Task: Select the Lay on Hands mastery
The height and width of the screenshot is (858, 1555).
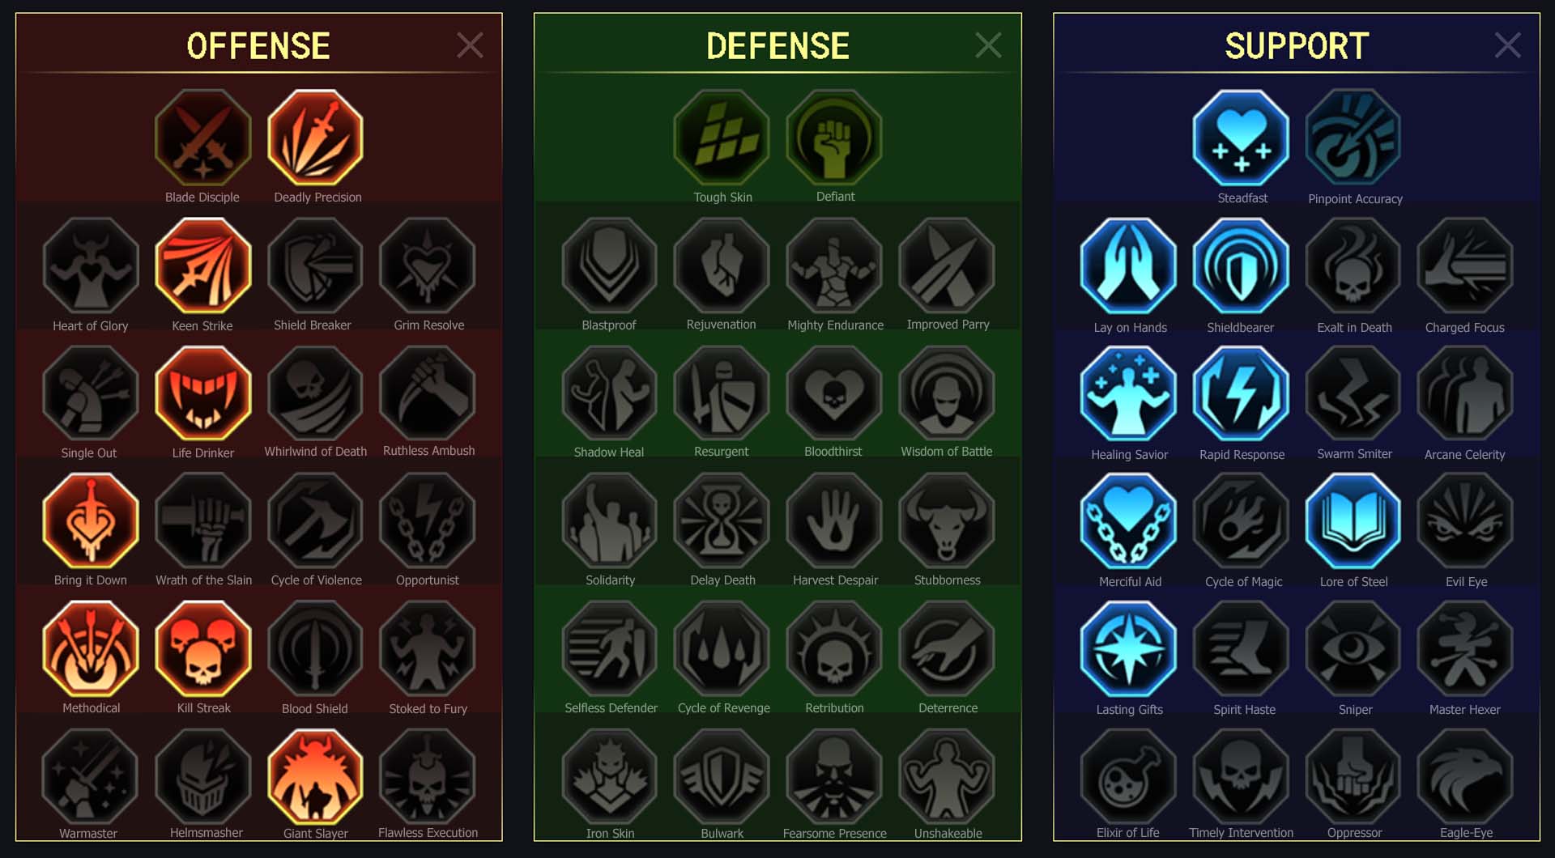Action: pyautogui.click(x=1128, y=265)
